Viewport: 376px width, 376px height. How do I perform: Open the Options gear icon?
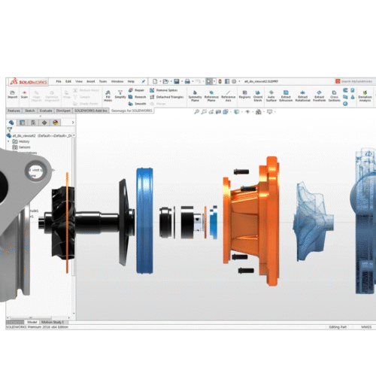pos(234,81)
